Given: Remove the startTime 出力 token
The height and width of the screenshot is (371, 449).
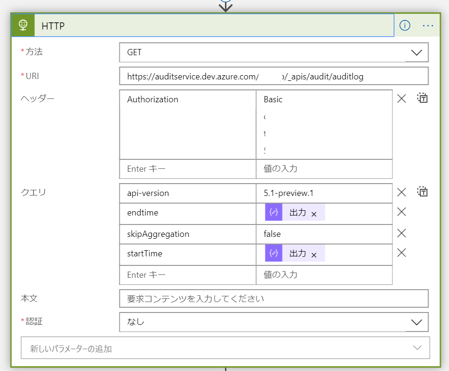Looking at the screenshot, I should [314, 255].
